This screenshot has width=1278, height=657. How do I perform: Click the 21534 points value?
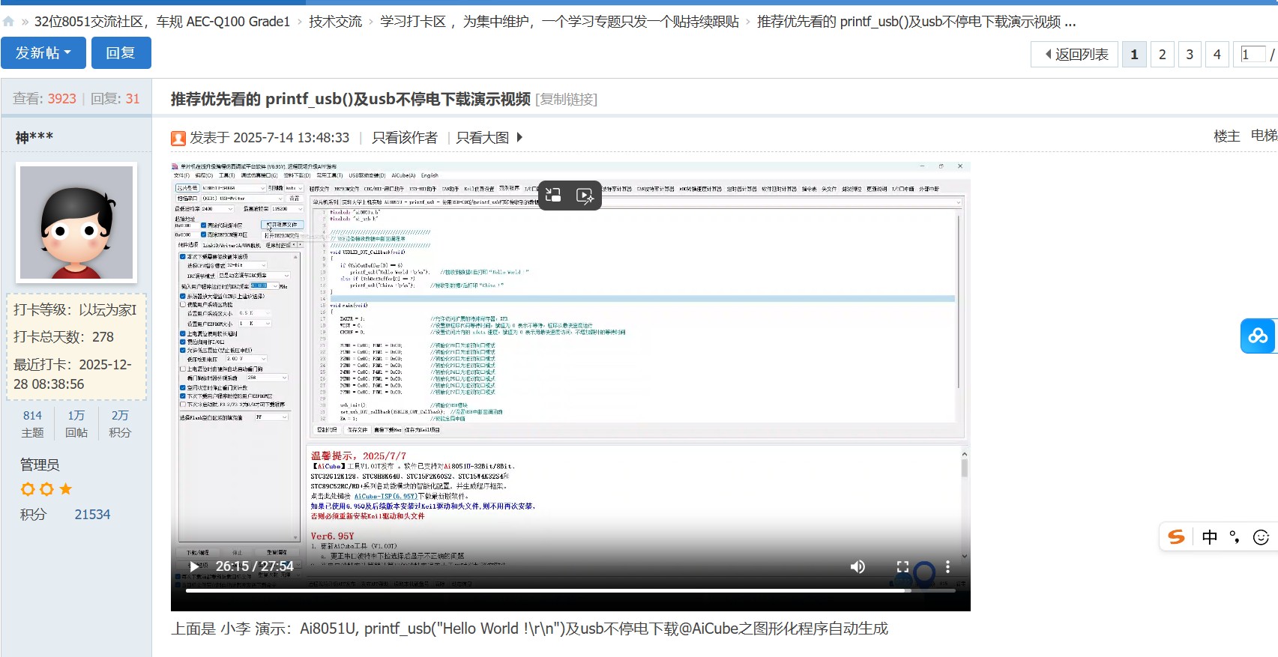tap(92, 515)
